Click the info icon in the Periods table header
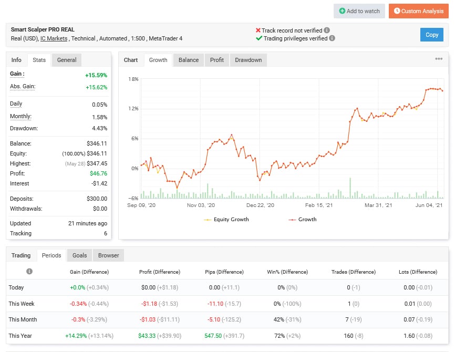 (x=29, y=272)
